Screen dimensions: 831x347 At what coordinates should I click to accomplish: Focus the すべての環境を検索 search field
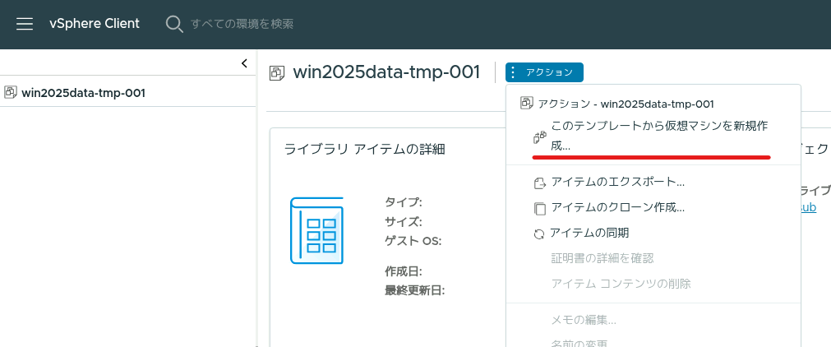click(242, 24)
